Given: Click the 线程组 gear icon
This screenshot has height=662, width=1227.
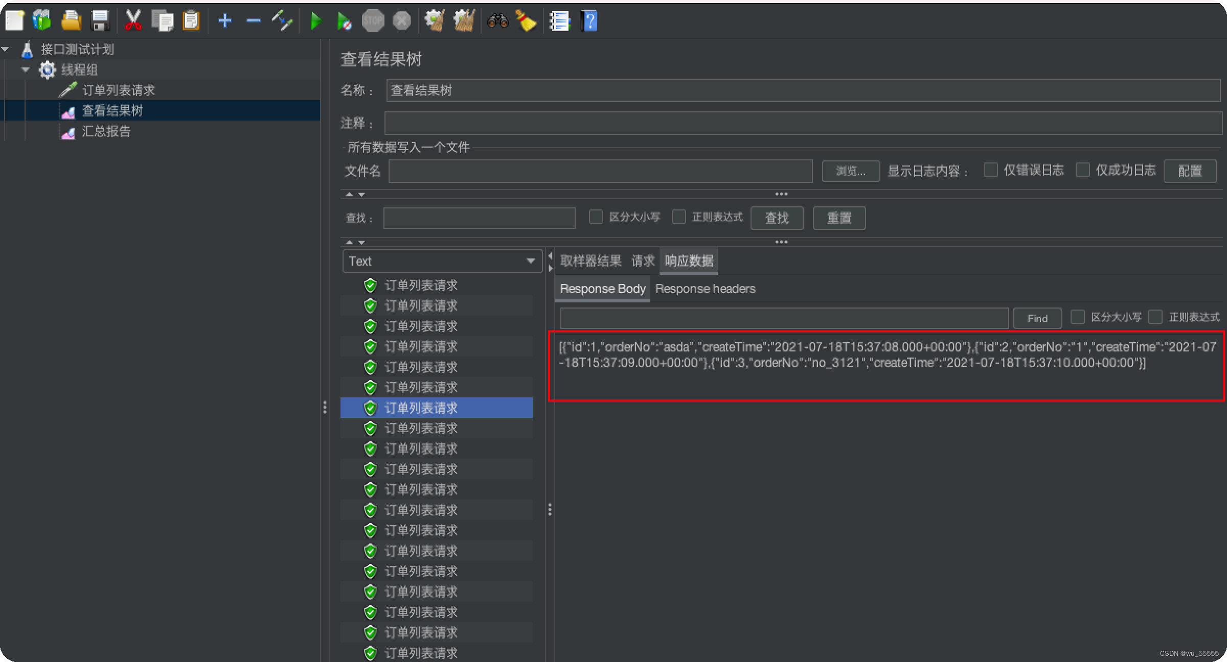Looking at the screenshot, I should [48, 70].
